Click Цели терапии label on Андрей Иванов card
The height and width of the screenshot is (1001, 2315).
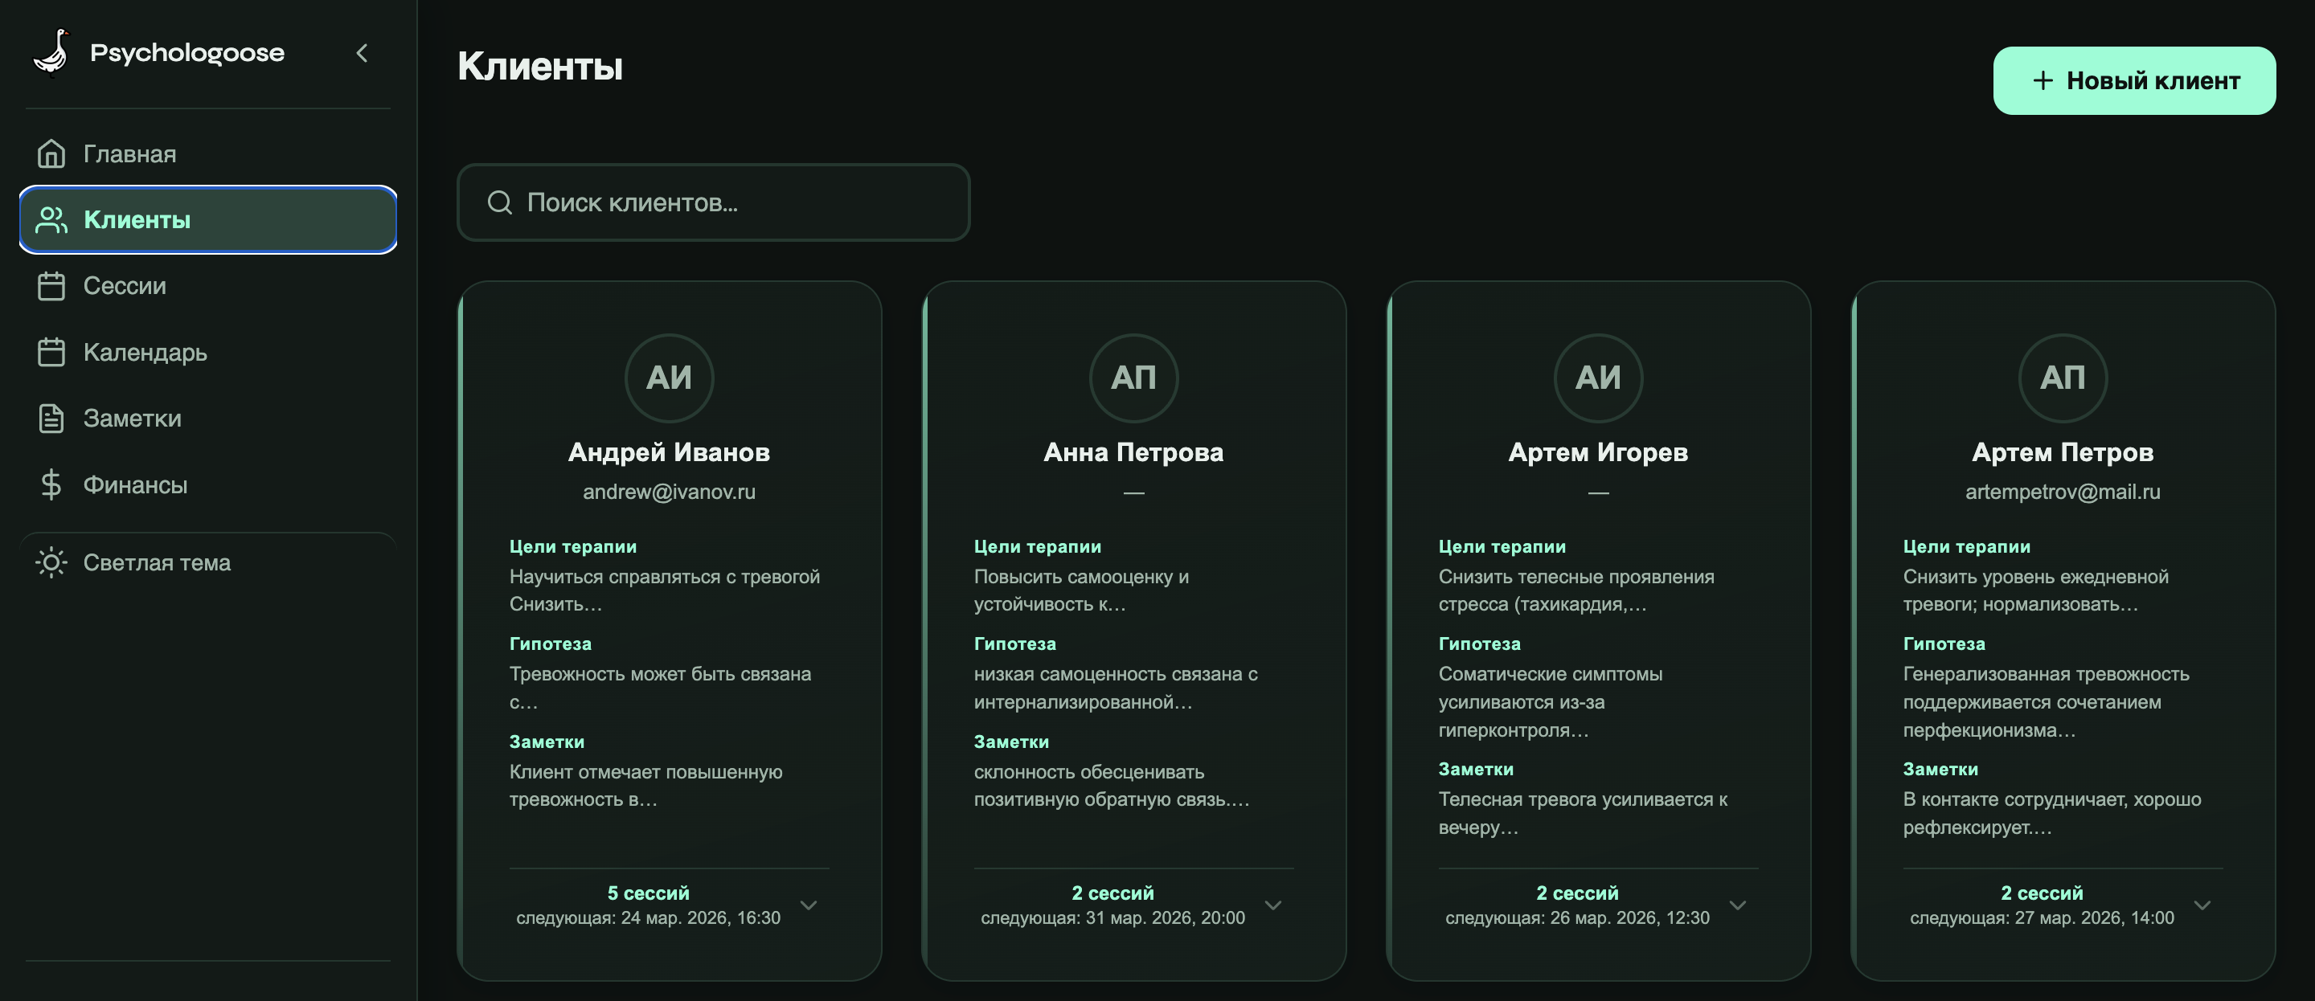572,546
